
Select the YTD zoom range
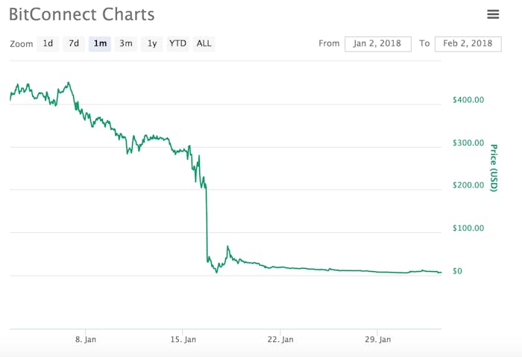click(x=177, y=43)
